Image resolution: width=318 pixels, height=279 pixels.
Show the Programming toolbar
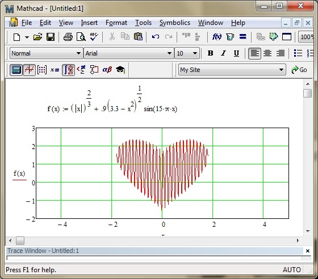(94, 70)
